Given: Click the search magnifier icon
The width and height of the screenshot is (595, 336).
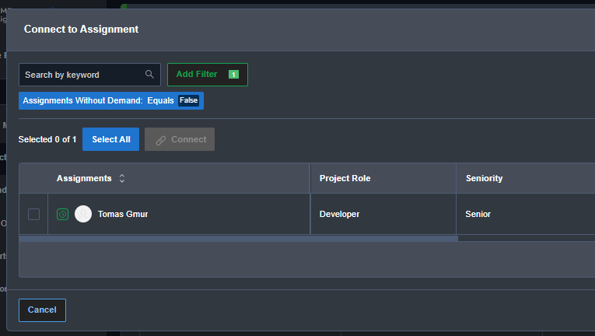Looking at the screenshot, I should tap(149, 75).
